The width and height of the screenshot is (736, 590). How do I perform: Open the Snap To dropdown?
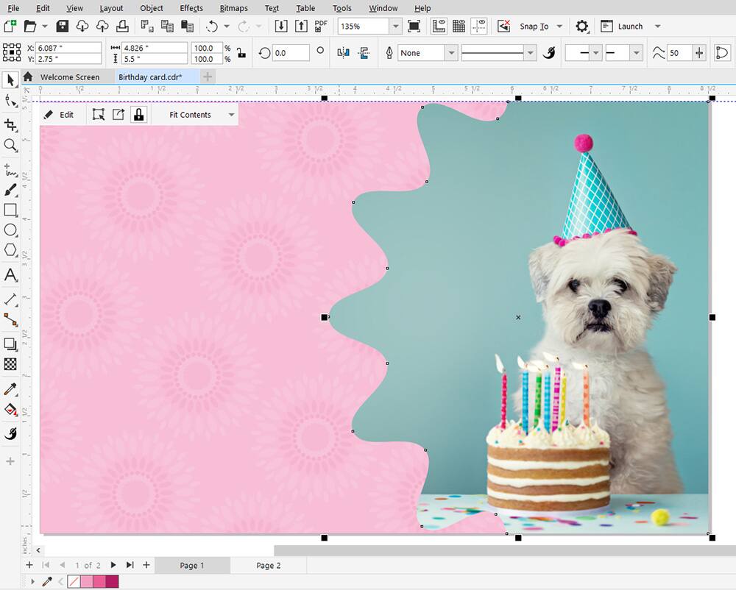[x=558, y=26]
